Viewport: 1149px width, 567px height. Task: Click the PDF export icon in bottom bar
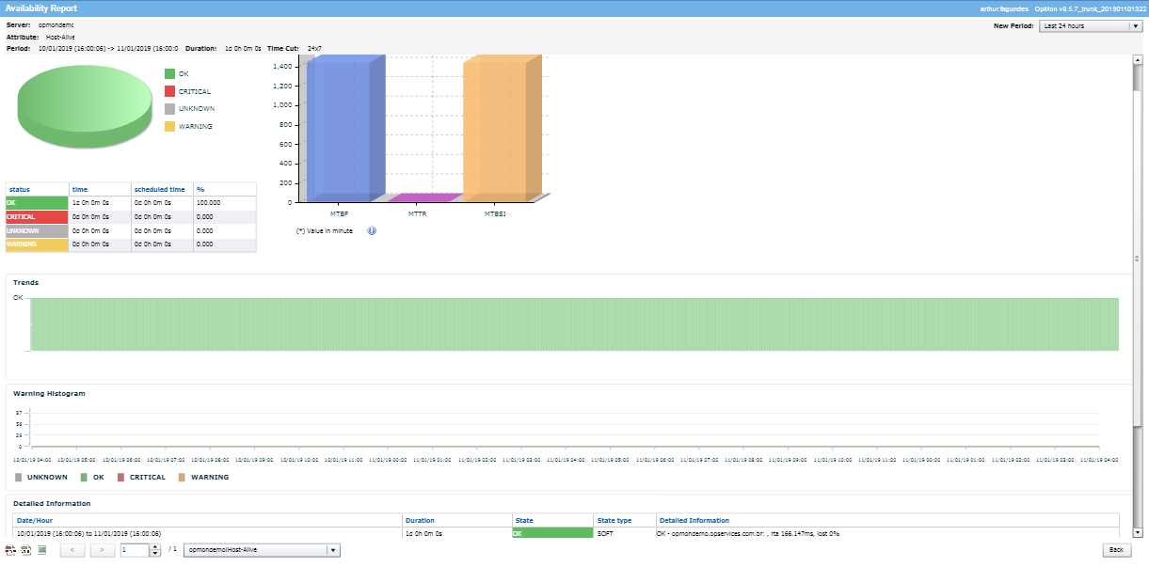(10, 550)
